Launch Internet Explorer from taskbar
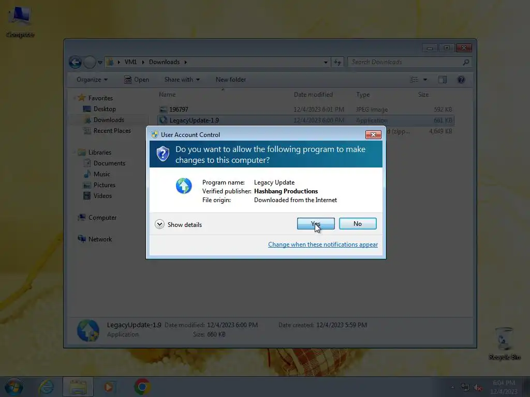Screen dimensions: 530x397 46,387
